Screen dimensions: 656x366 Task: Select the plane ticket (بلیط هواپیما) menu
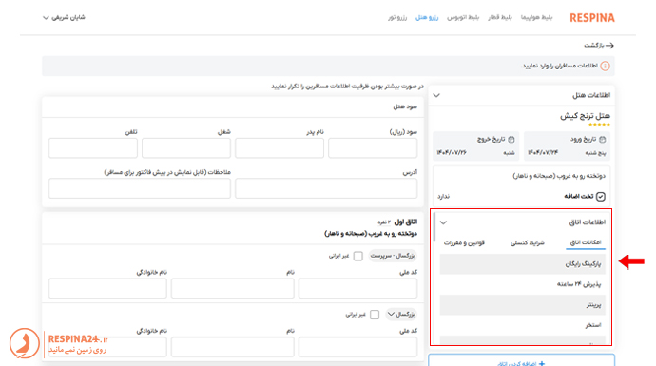[536, 17]
